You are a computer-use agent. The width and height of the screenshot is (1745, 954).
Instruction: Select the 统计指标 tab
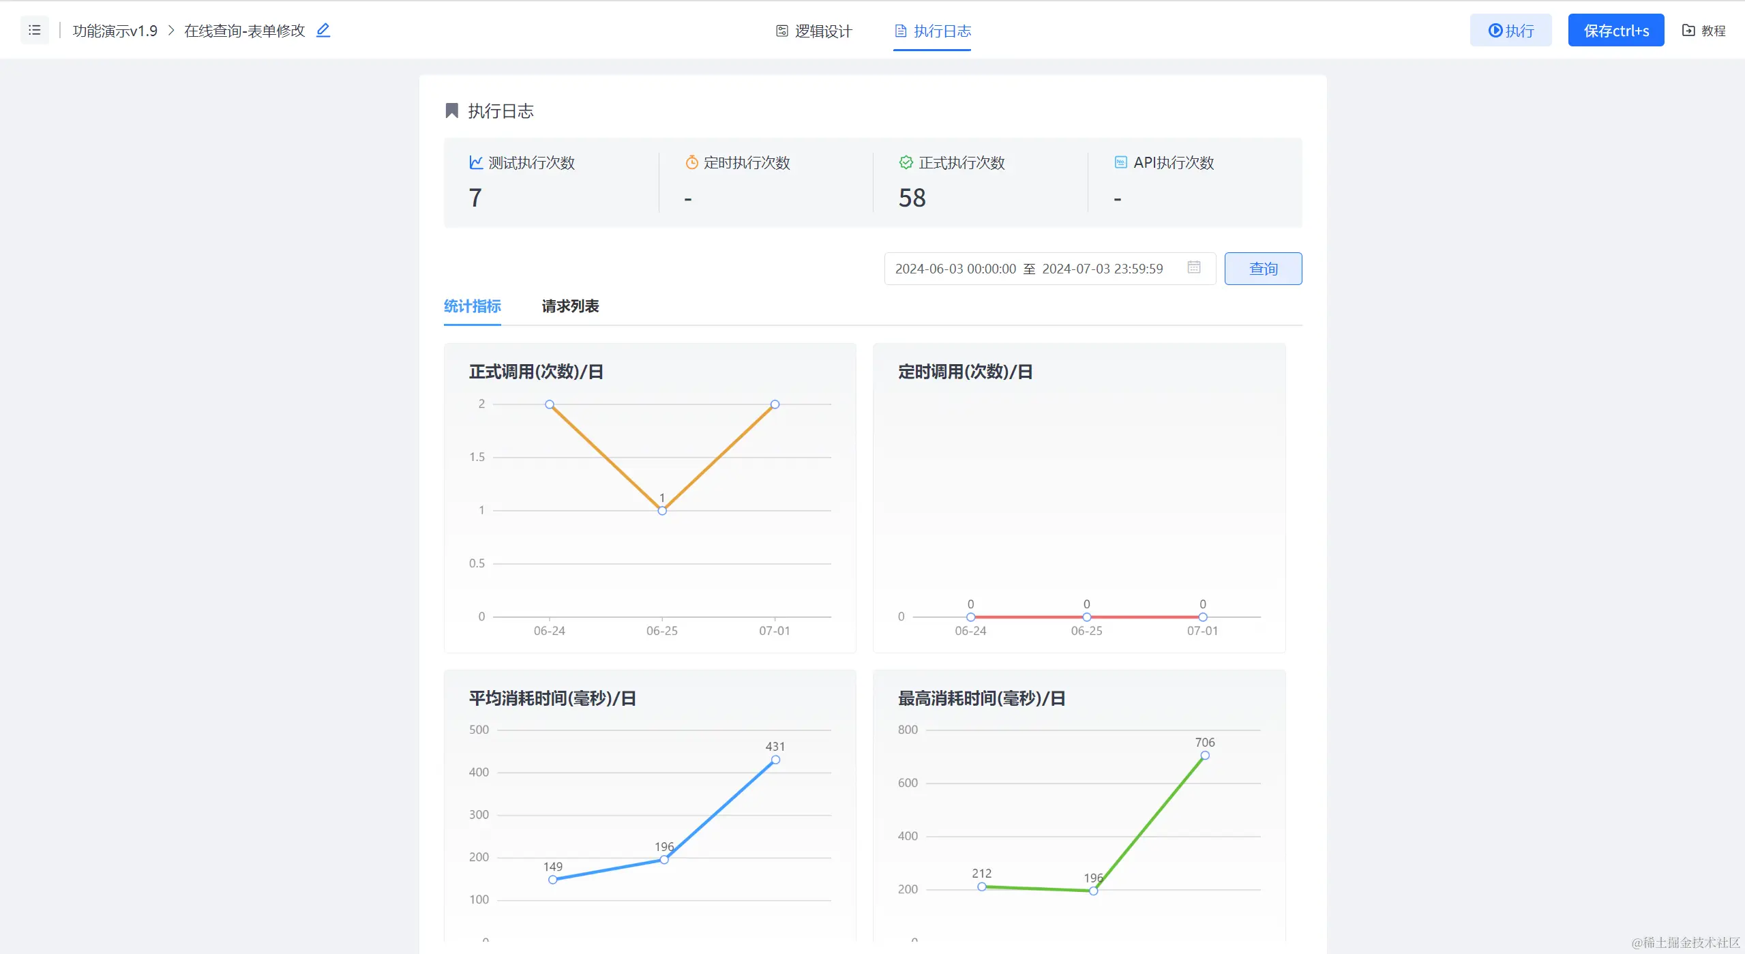[x=472, y=306]
